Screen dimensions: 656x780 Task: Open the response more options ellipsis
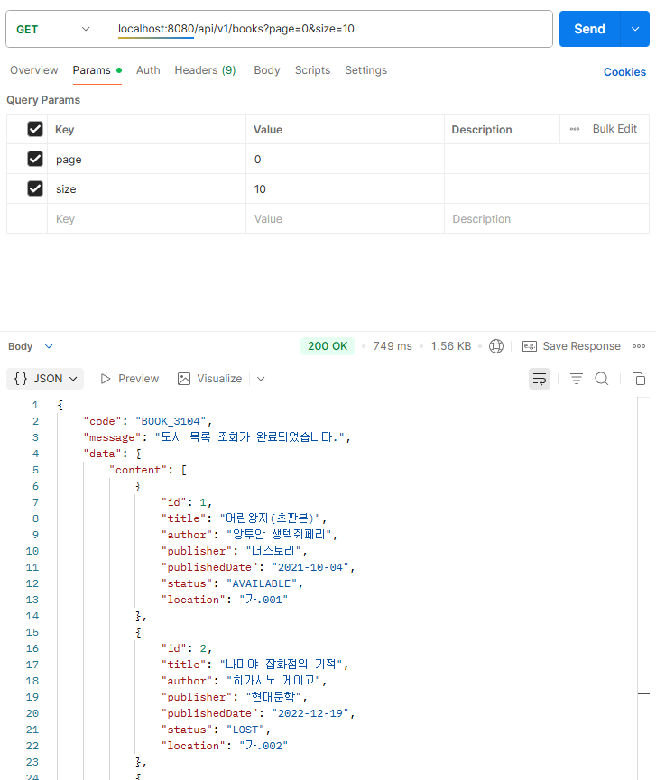[x=639, y=346]
